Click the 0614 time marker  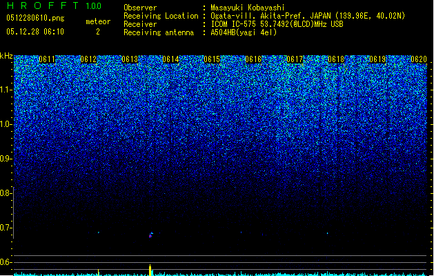pyautogui.click(x=171, y=59)
